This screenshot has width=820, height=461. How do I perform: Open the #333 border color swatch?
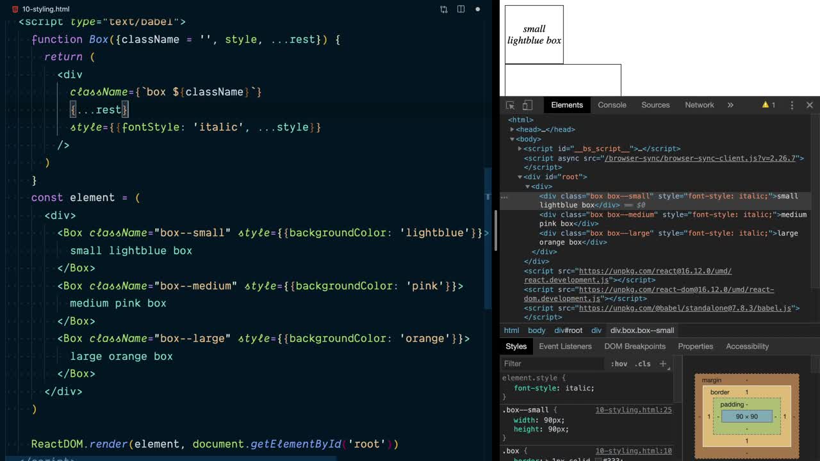tap(598, 460)
